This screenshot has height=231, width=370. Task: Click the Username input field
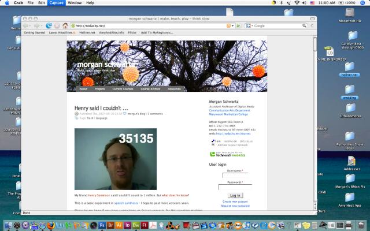[x=235, y=175]
